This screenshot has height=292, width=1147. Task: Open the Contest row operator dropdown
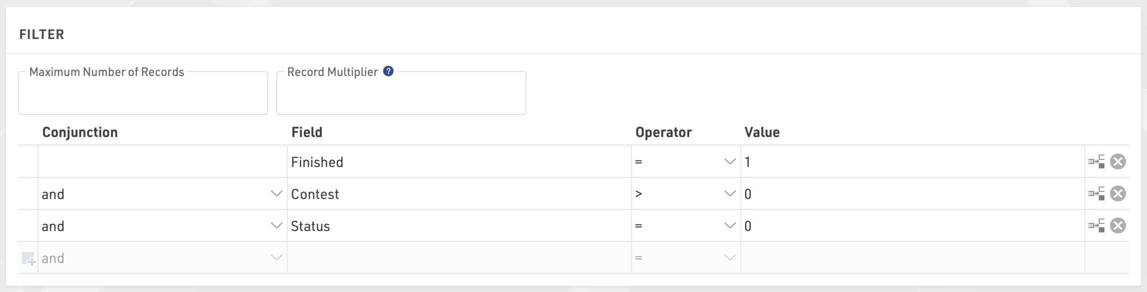coord(730,193)
